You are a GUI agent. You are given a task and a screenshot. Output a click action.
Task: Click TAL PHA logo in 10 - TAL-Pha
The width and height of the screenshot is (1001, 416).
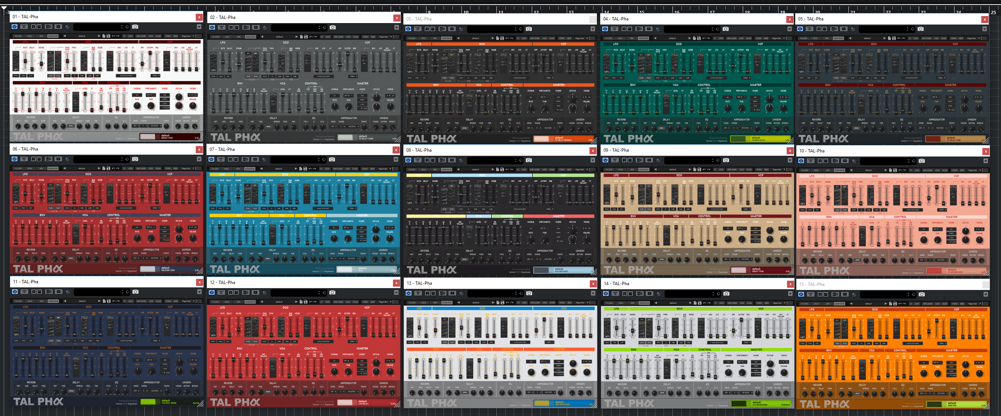825,271
